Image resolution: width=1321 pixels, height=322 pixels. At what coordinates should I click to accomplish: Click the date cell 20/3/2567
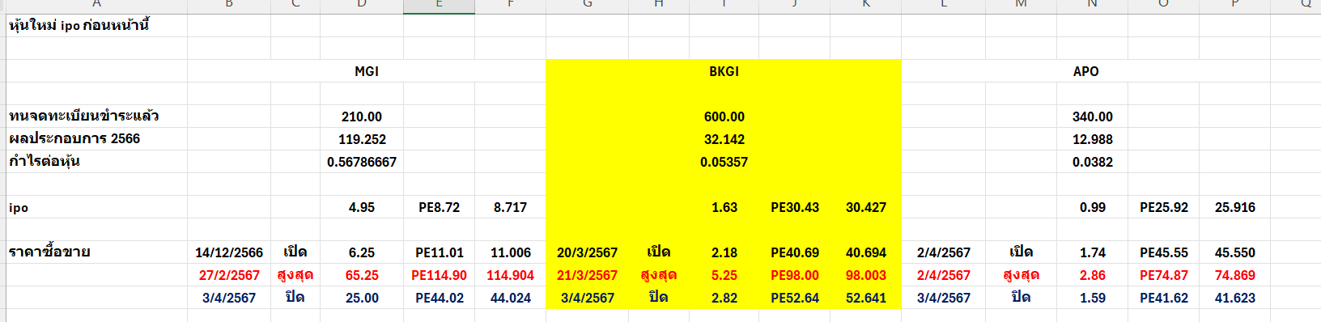pyautogui.click(x=587, y=252)
